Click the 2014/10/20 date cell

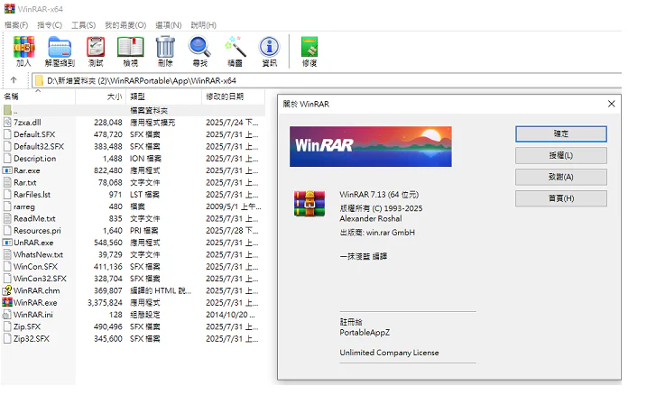(230, 315)
